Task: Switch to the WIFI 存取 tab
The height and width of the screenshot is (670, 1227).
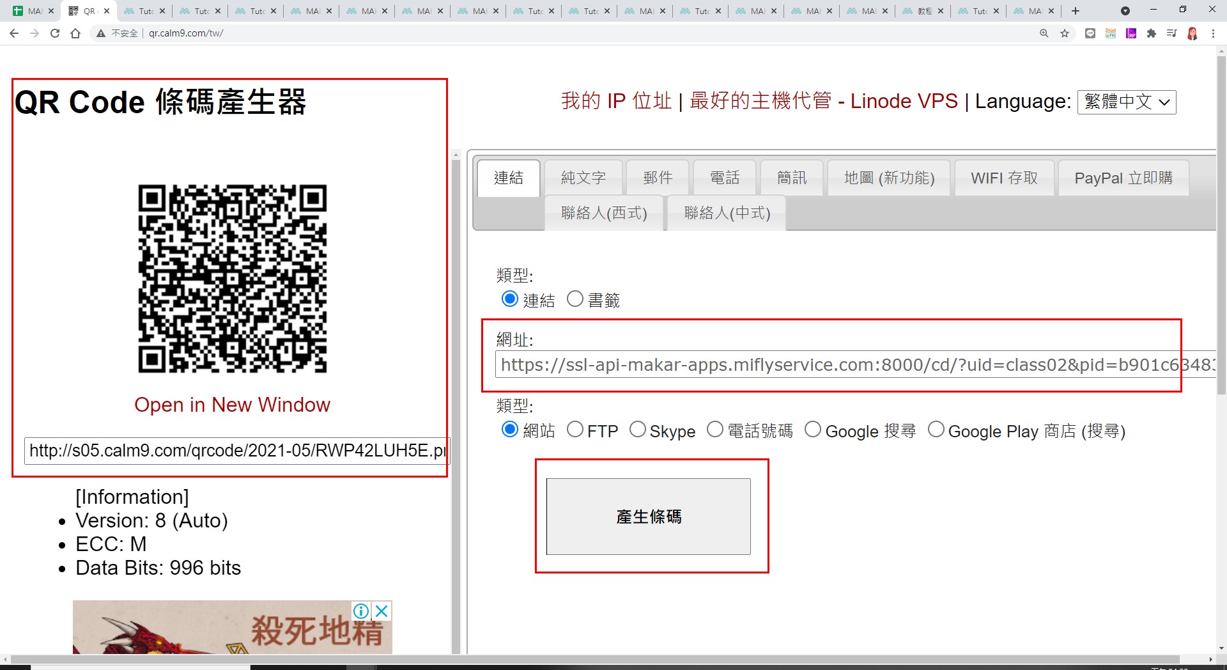Action: click(1004, 178)
